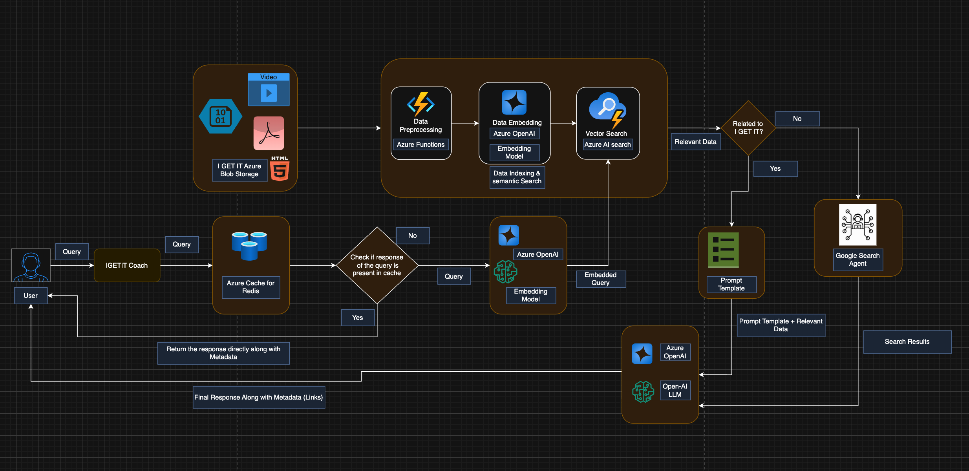Click the 'Data Embedding' text
Viewport: 969px width, 471px height.
[517, 122]
